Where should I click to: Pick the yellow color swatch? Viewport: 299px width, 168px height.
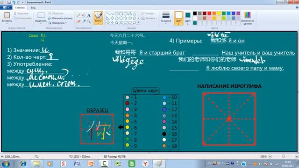click(x=219, y=14)
